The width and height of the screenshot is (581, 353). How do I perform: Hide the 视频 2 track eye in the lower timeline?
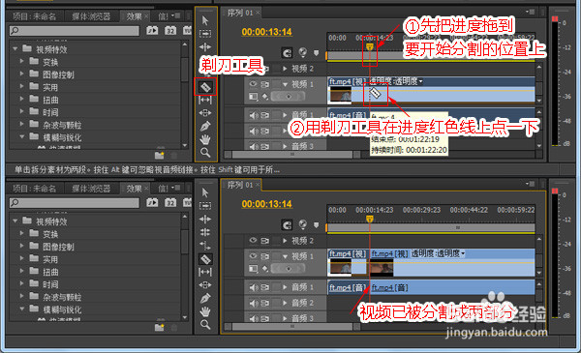coord(253,241)
